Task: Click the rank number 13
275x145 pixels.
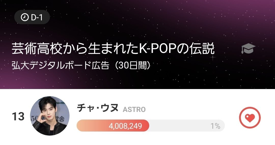Action: coord(18,117)
